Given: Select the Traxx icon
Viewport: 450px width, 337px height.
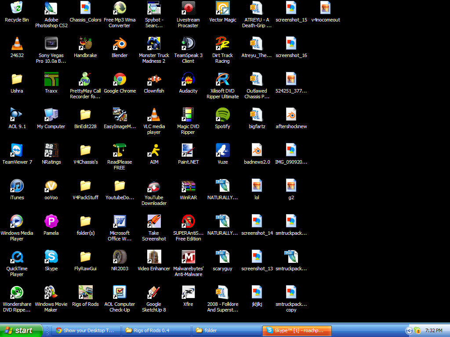Looking at the screenshot, I should [x=51, y=79].
